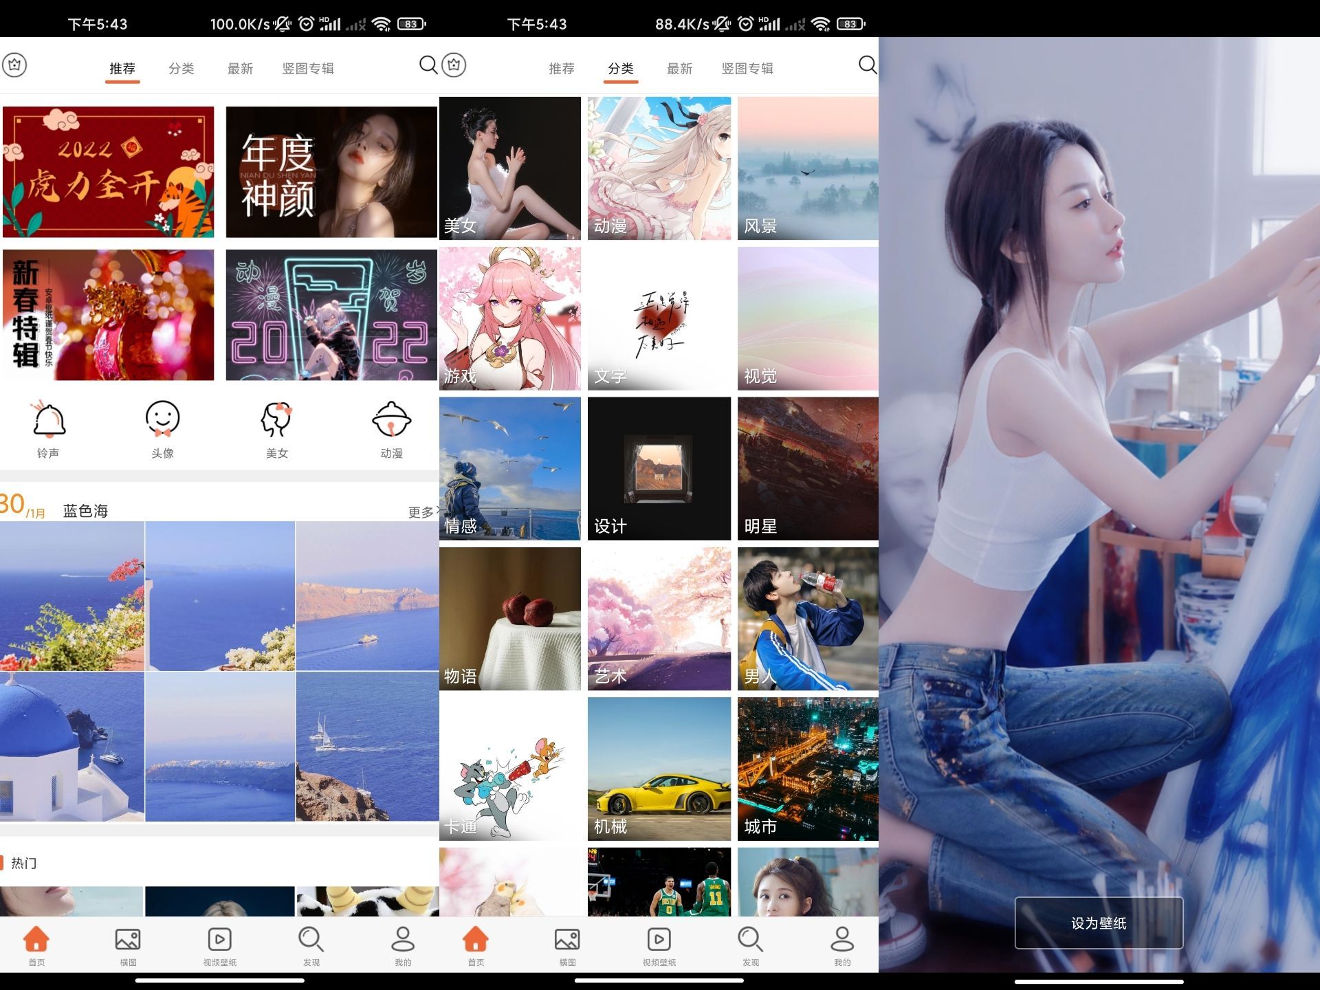This screenshot has width=1320, height=990.
Task: Open the sailboat sea photo
Action: tap(367, 747)
